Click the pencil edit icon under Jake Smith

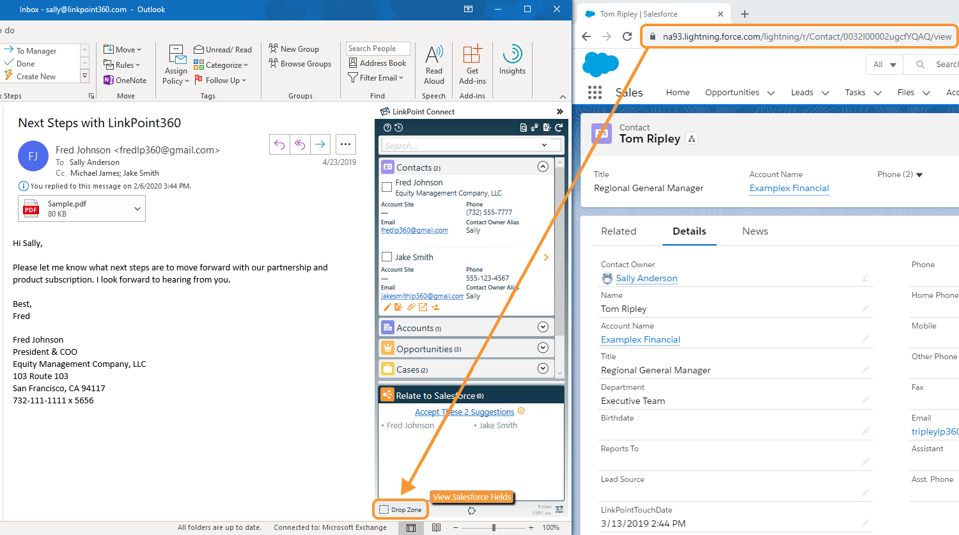coord(387,307)
